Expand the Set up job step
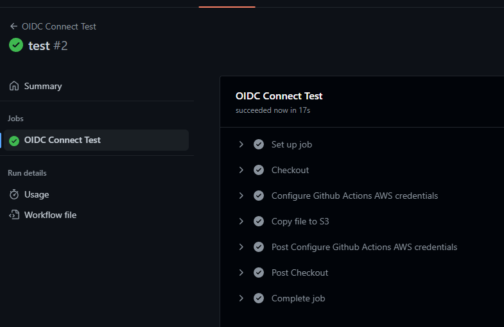Screen dimensions: 504x327 tap(241, 144)
